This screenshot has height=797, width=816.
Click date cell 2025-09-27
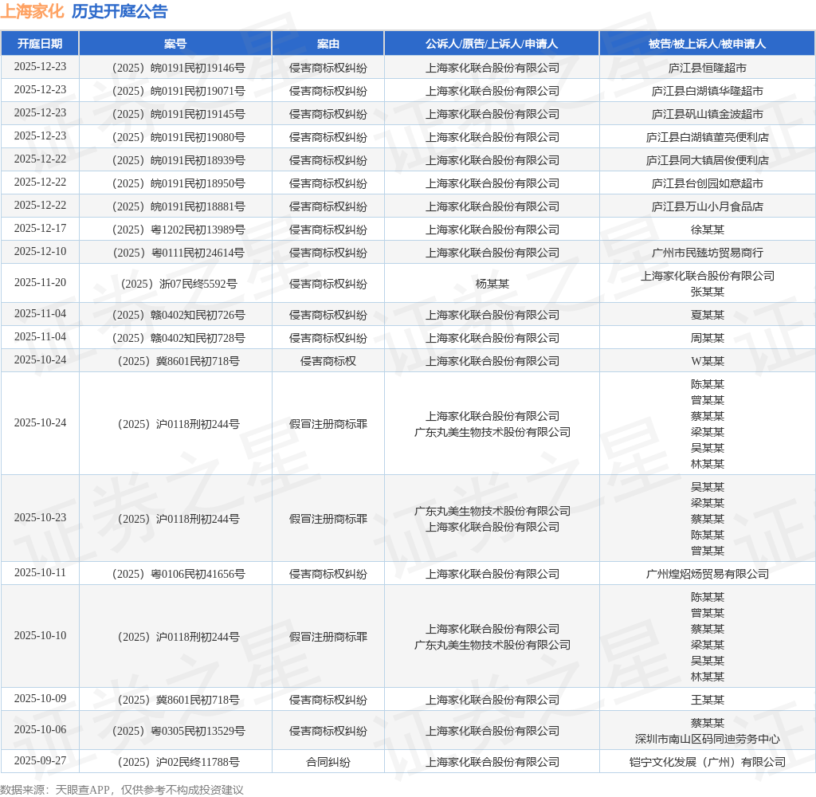40,761
